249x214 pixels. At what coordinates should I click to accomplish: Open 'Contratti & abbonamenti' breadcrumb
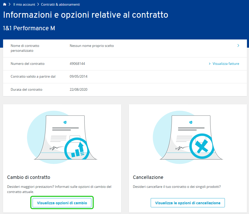tap(60, 4)
